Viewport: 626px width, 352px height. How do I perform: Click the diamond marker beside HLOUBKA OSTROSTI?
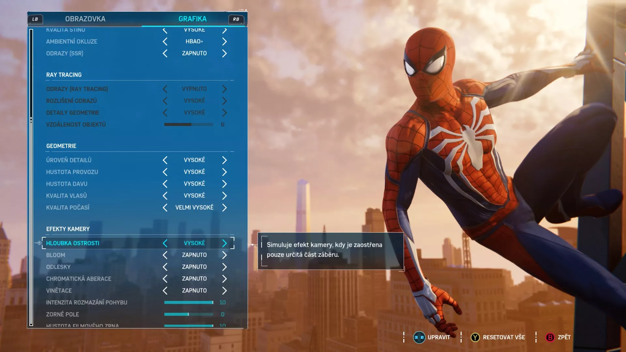(39, 243)
